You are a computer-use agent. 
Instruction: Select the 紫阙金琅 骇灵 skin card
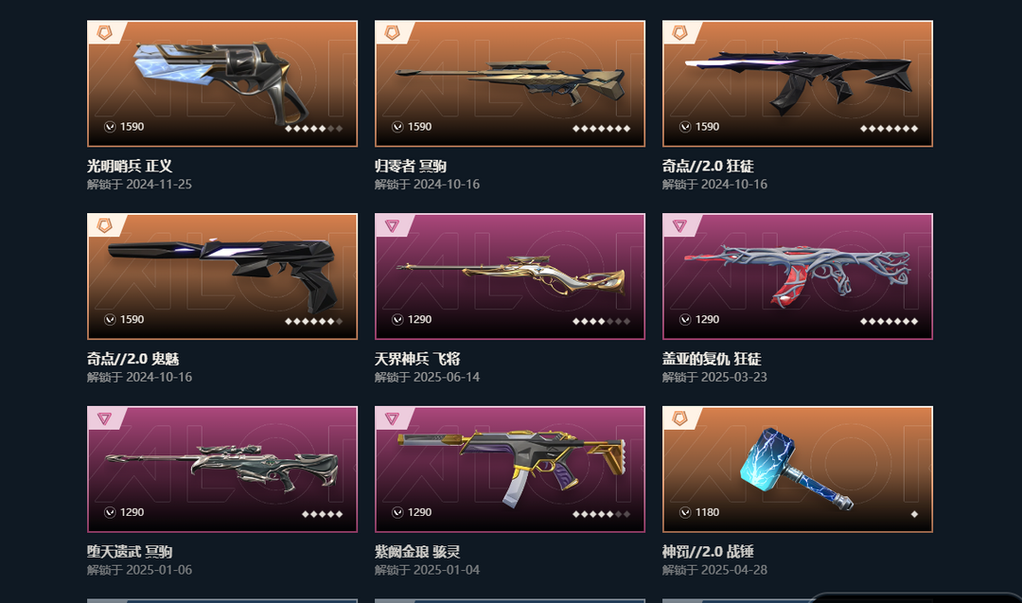[x=510, y=470]
